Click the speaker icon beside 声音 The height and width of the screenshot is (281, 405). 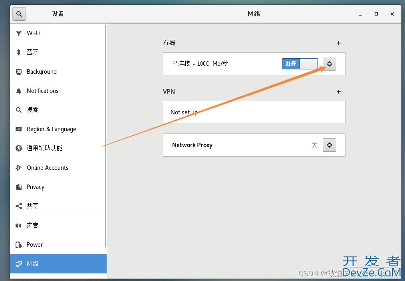[x=19, y=226]
